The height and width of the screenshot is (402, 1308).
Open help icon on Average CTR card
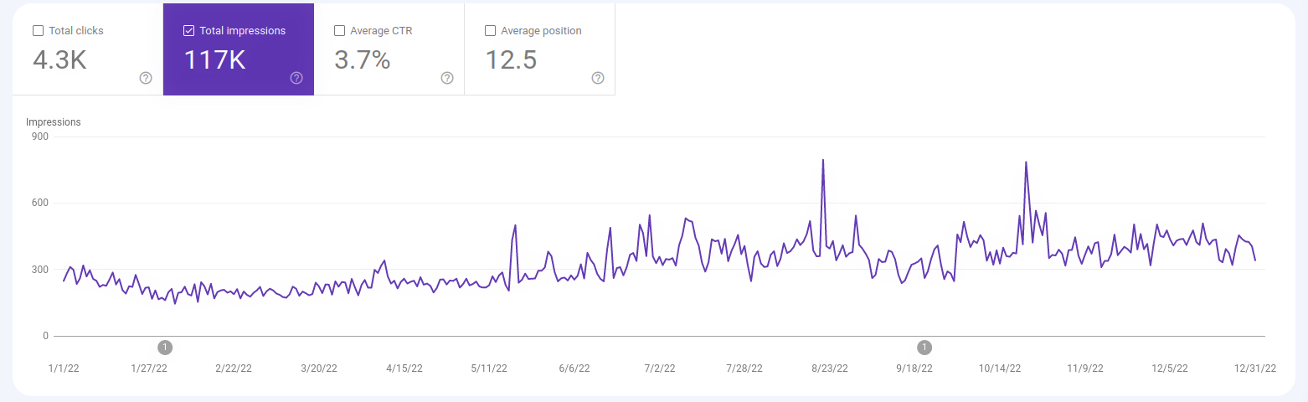pos(447,78)
